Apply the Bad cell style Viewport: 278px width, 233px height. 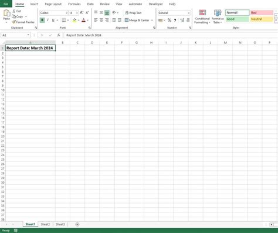coord(262,12)
